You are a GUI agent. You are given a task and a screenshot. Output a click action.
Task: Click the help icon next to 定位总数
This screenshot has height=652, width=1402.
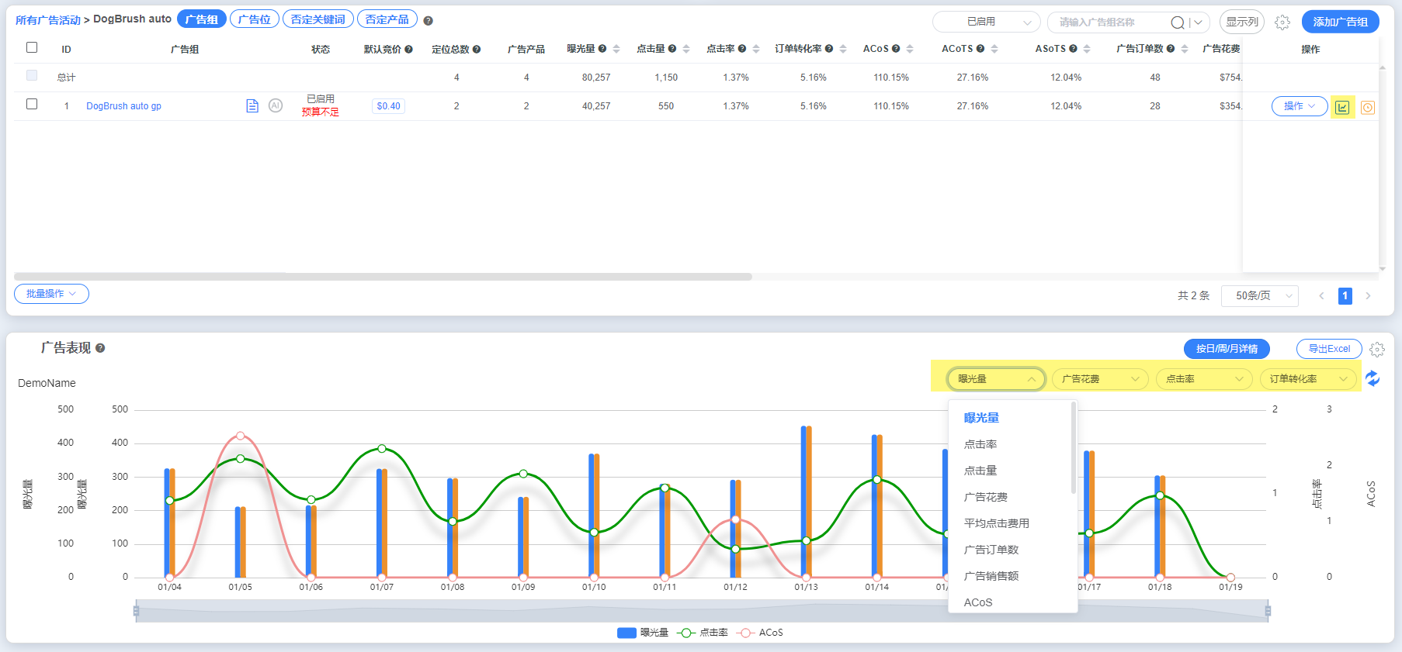pos(477,49)
